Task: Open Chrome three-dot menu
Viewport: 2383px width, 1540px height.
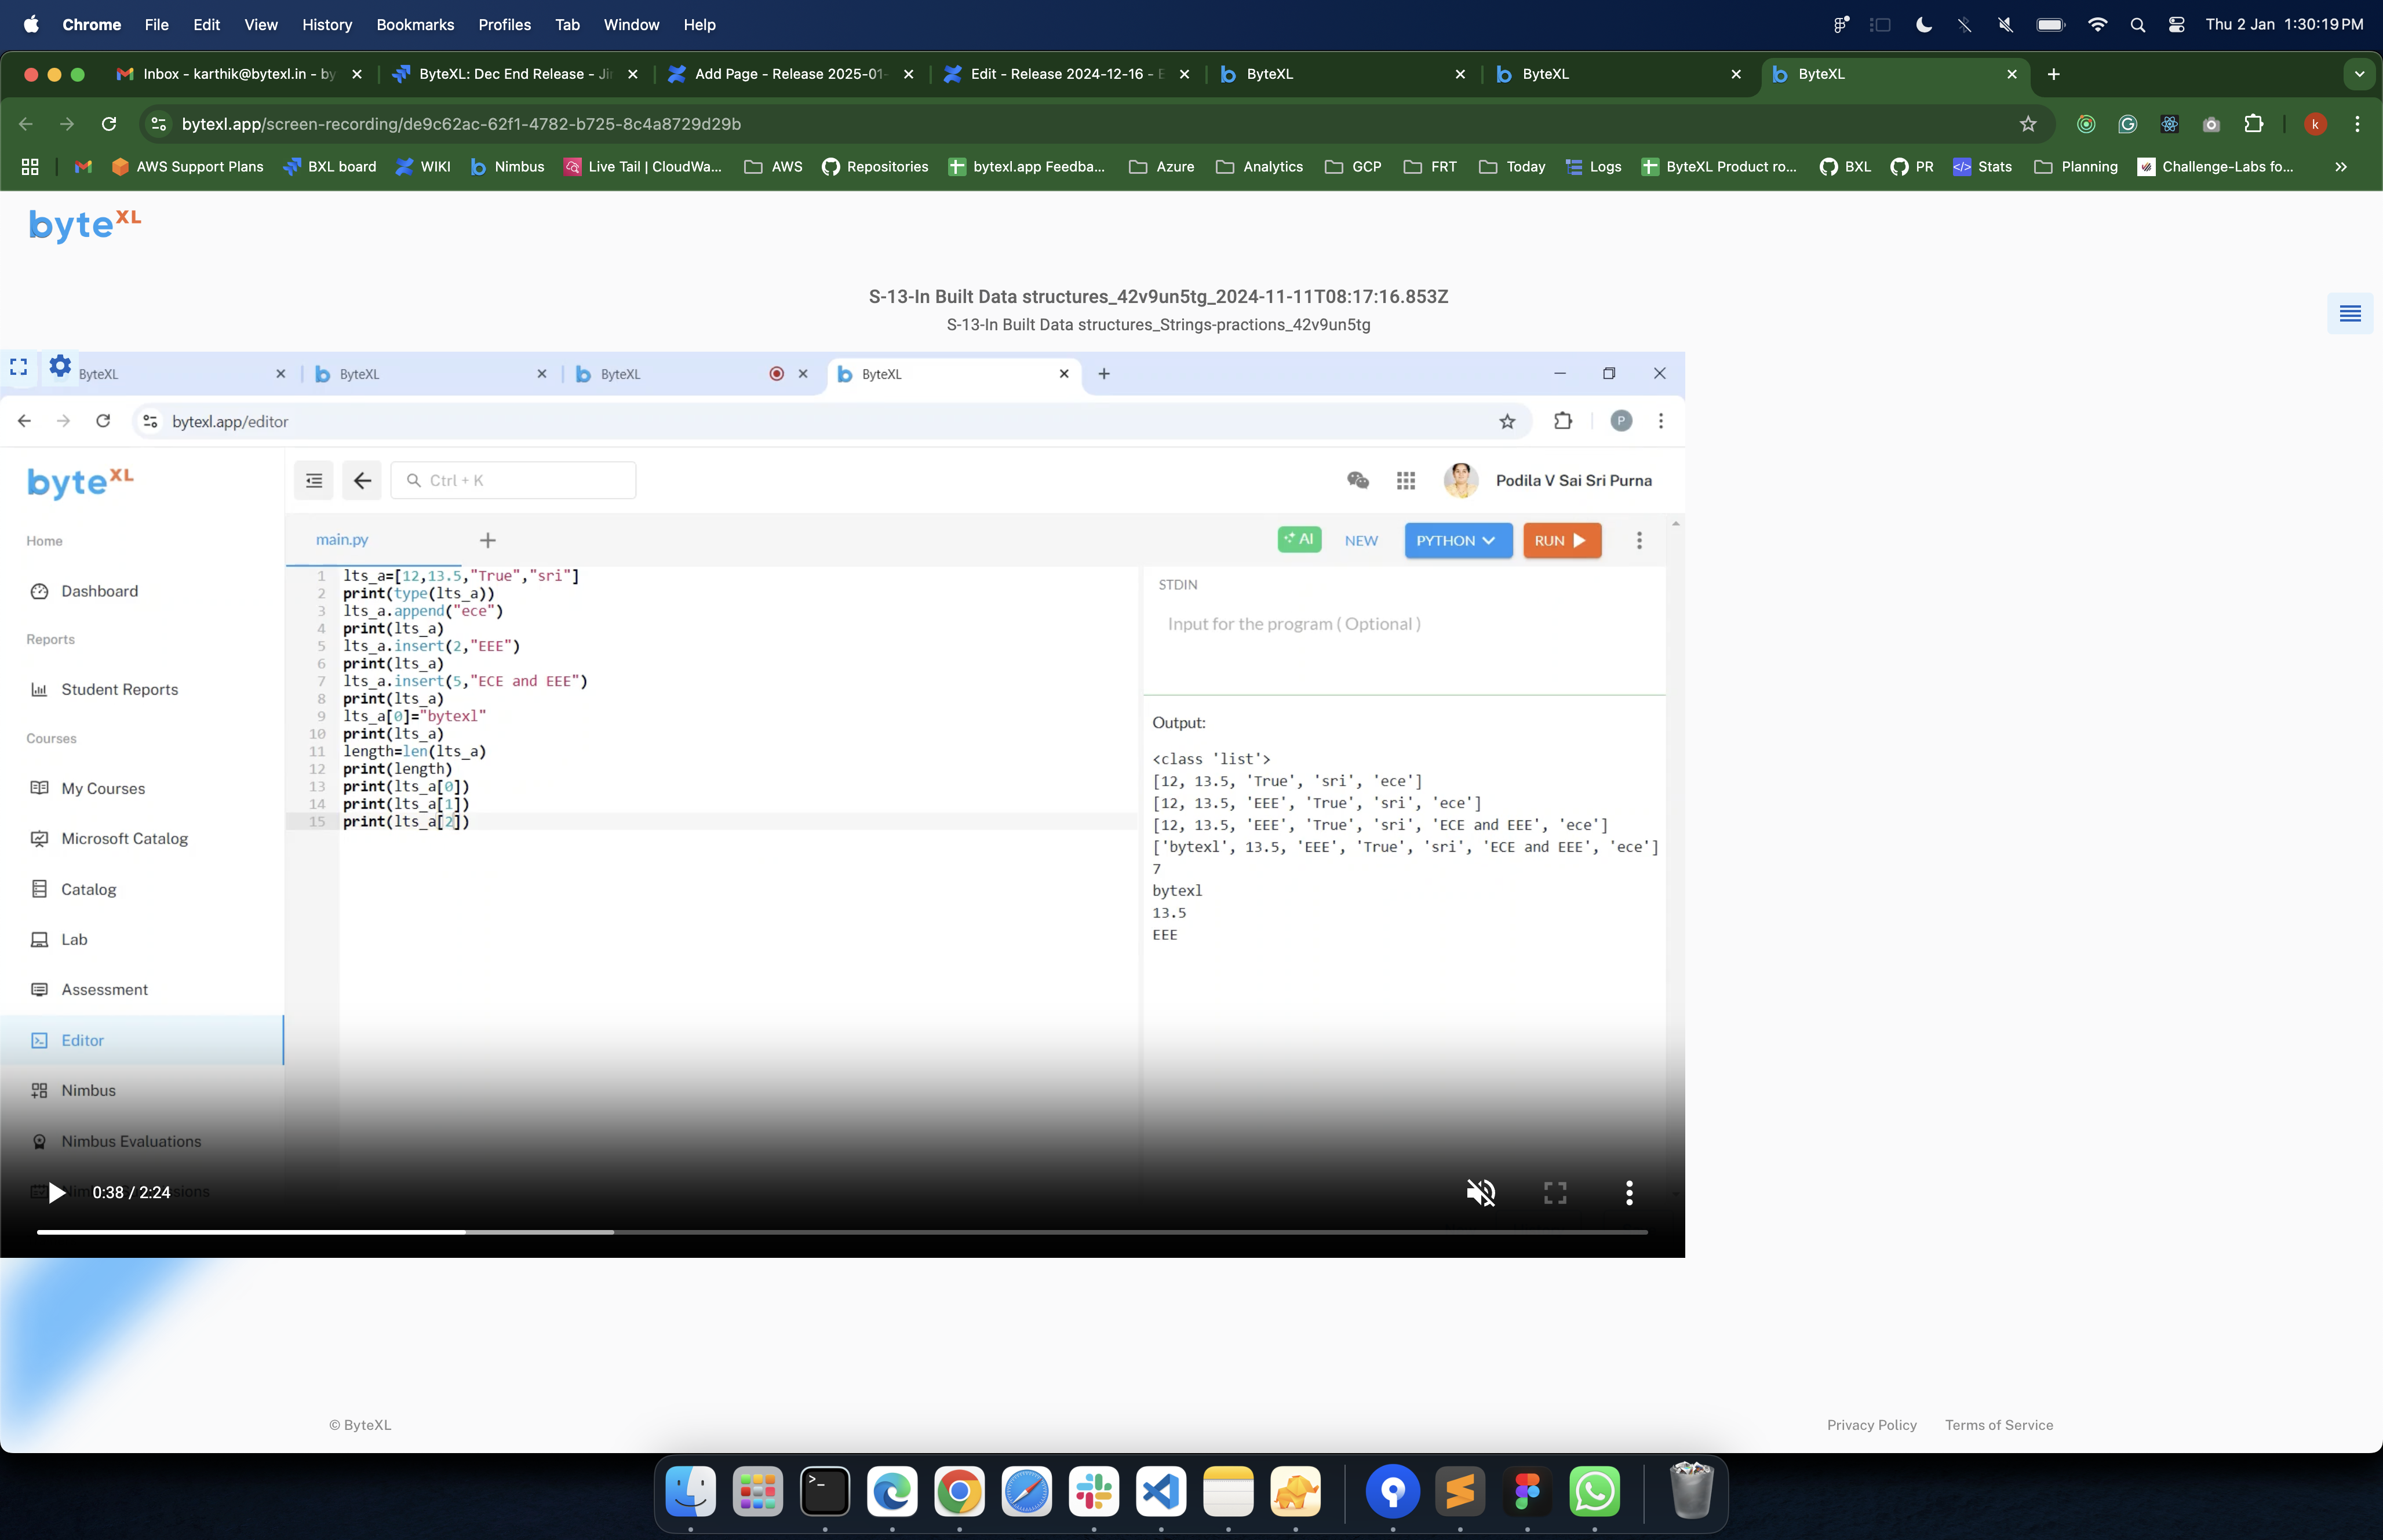Action: [2358, 124]
